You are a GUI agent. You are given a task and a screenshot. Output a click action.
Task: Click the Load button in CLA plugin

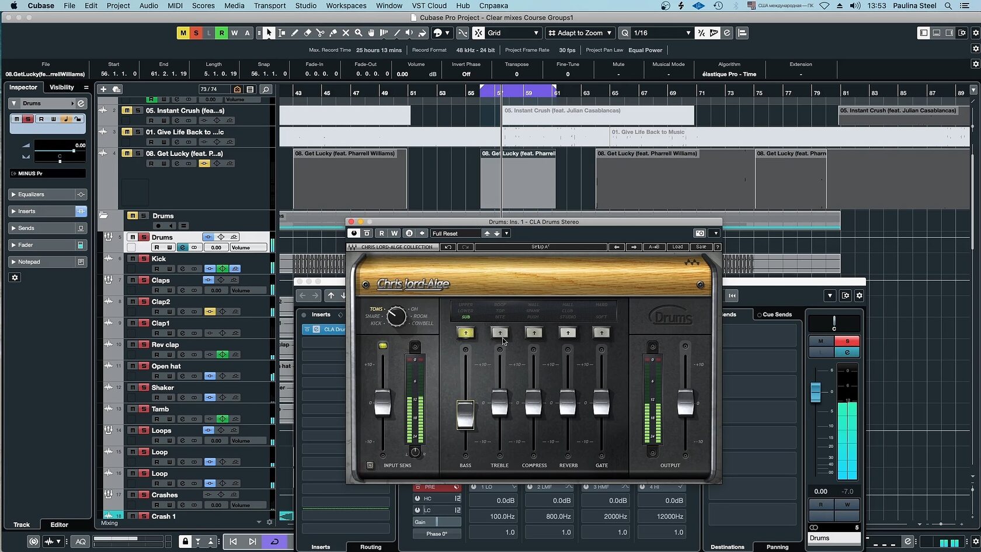tap(677, 247)
